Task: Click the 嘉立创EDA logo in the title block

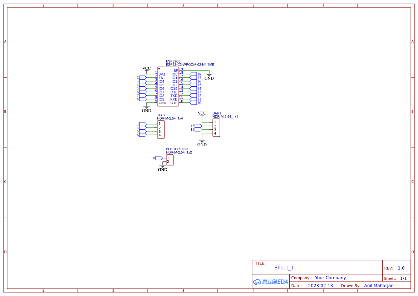Action: point(270,282)
